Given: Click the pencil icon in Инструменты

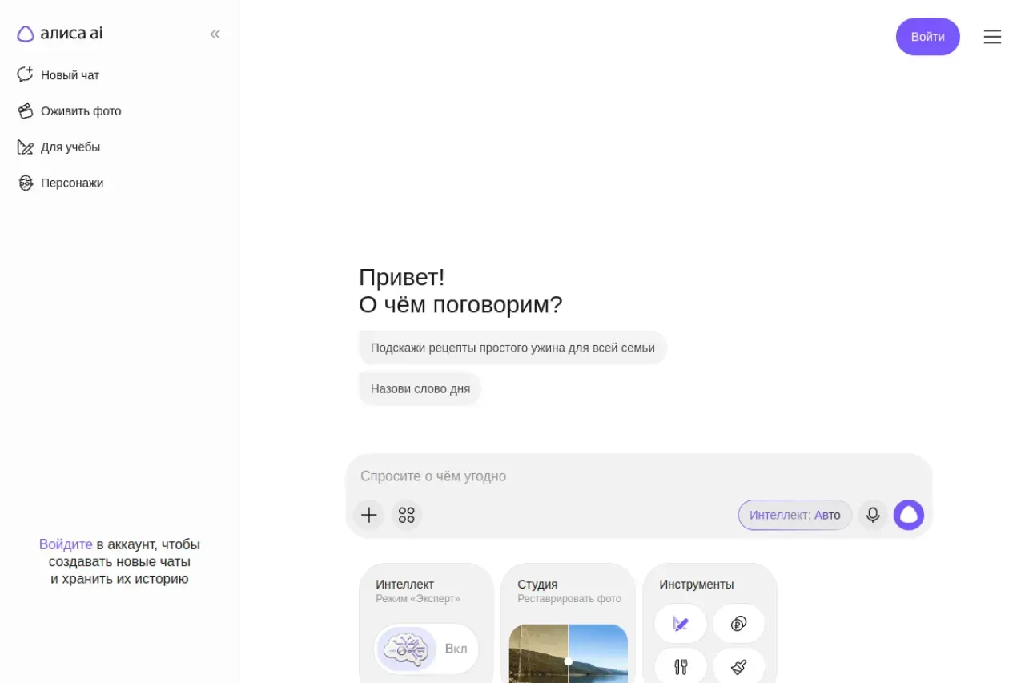Looking at the screenshot, I should [681, 624].
